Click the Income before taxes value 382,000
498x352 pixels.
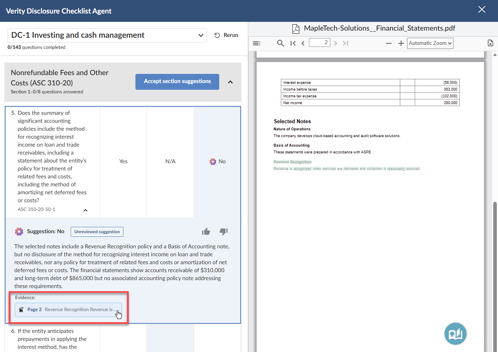450,89
